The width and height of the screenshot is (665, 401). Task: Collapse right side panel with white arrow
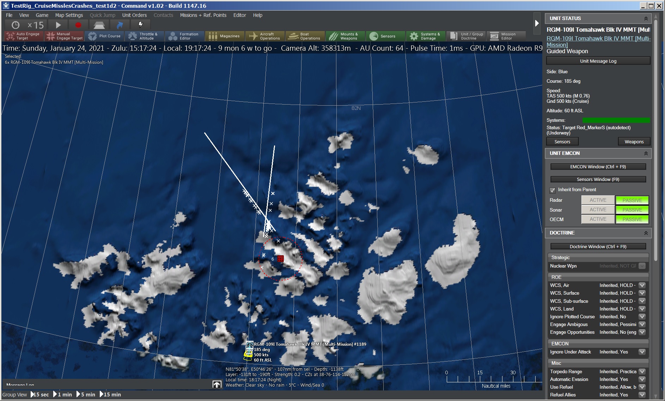click(537, 23)
